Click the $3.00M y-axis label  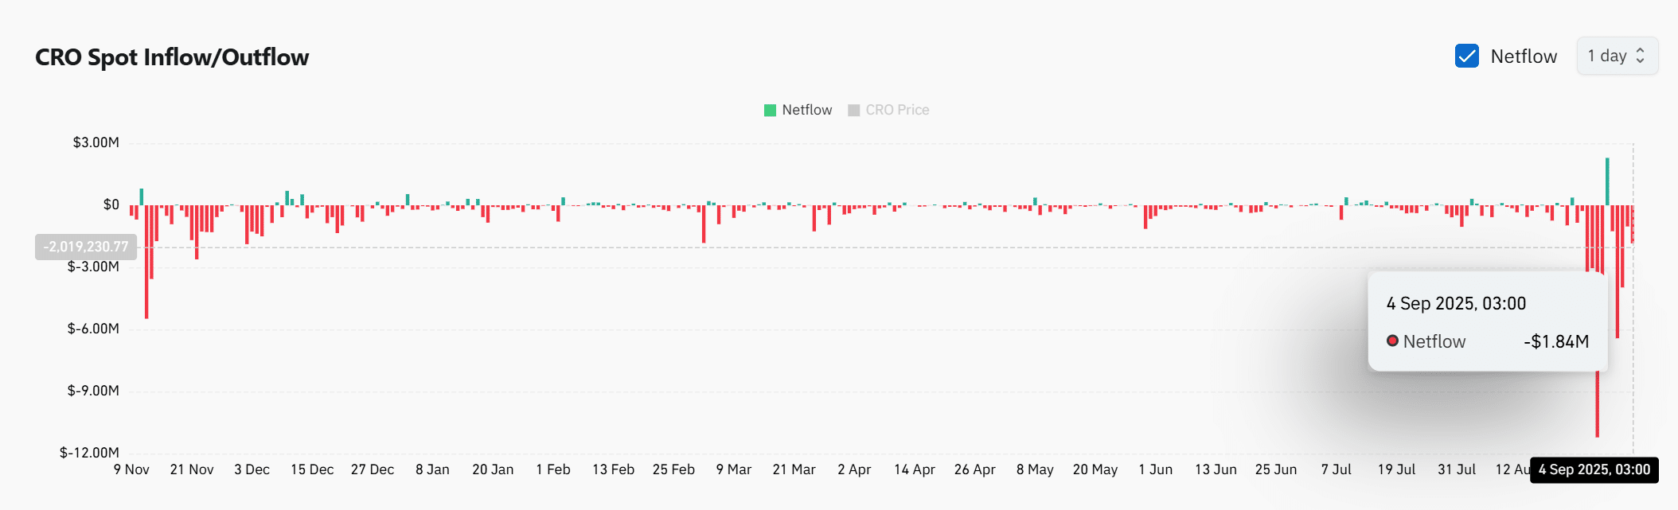point(96,143)
